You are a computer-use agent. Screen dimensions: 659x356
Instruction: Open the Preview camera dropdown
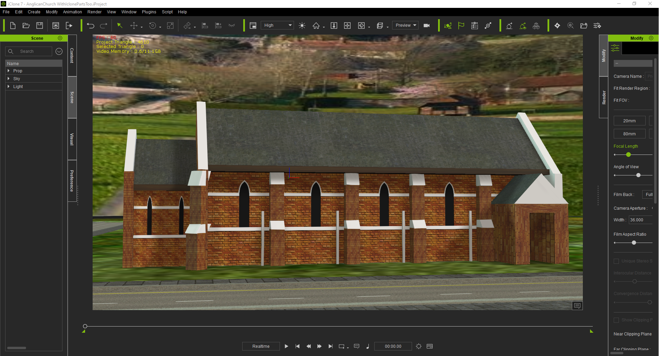[405, 25]
